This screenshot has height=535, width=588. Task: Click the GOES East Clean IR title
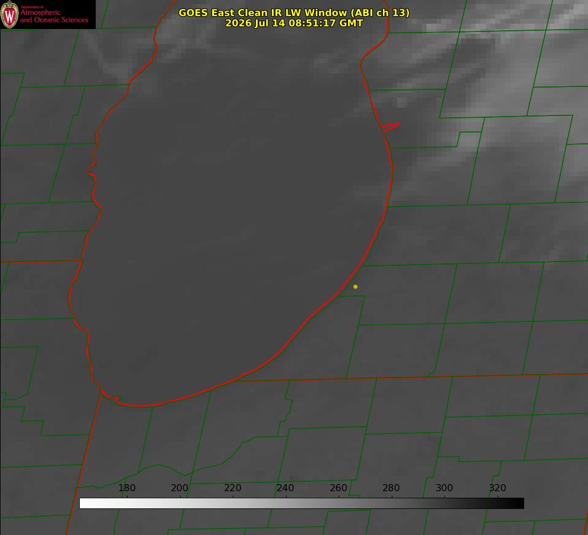coord(294,12)
